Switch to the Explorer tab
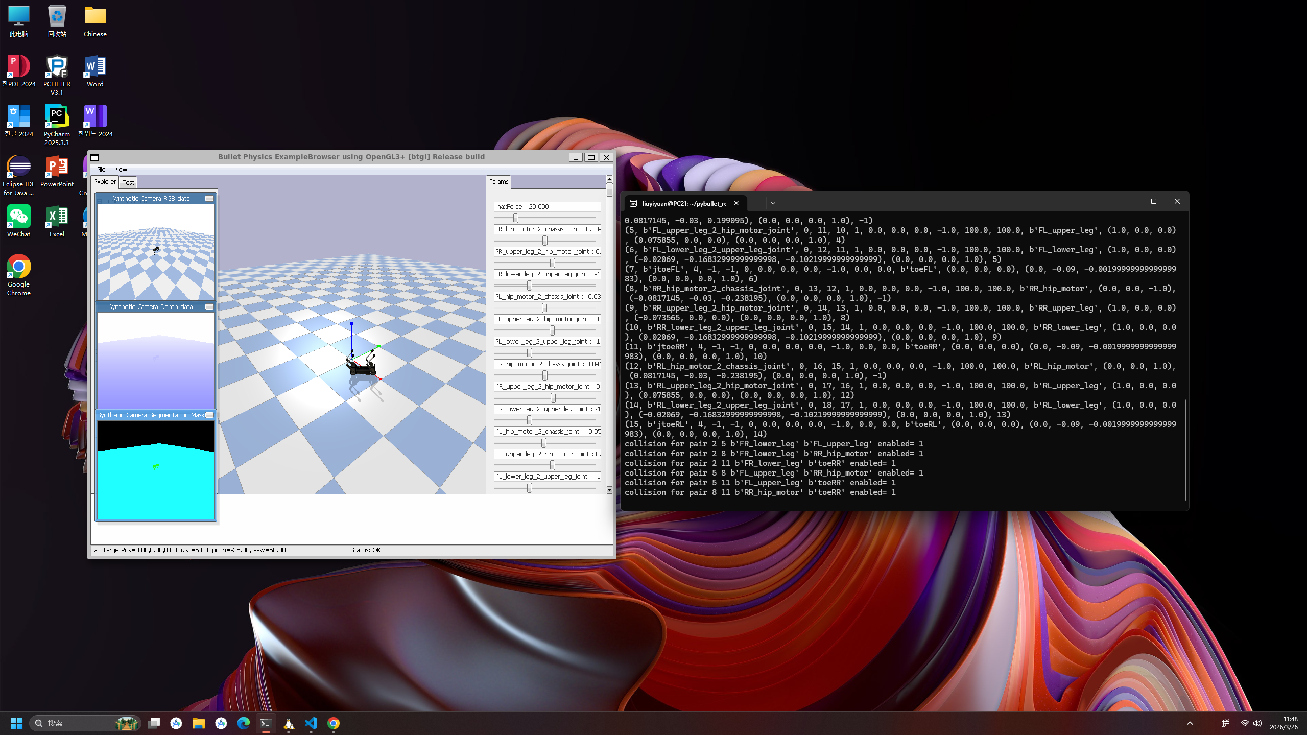 pyautogui.click(x=105, y=182)
